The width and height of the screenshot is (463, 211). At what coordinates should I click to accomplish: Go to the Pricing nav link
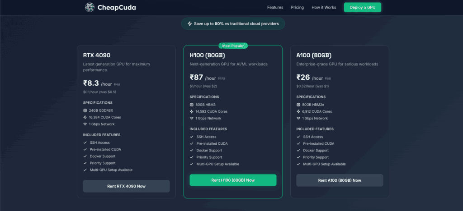pyautogui.click(x=298, y=8)
